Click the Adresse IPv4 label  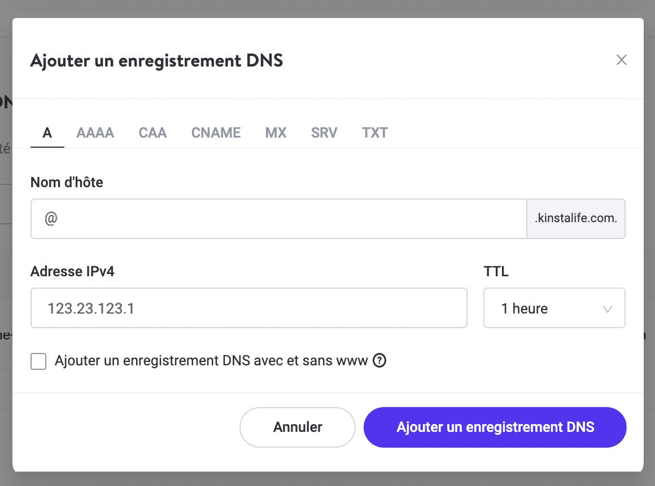click(x=72, y=271)
